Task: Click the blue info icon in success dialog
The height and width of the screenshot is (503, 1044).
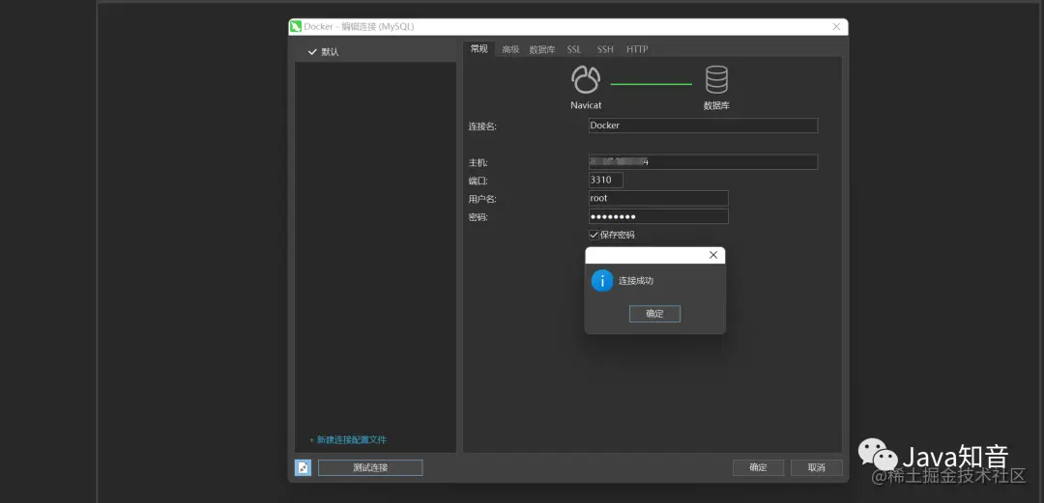Action: [x=602, y=281]
